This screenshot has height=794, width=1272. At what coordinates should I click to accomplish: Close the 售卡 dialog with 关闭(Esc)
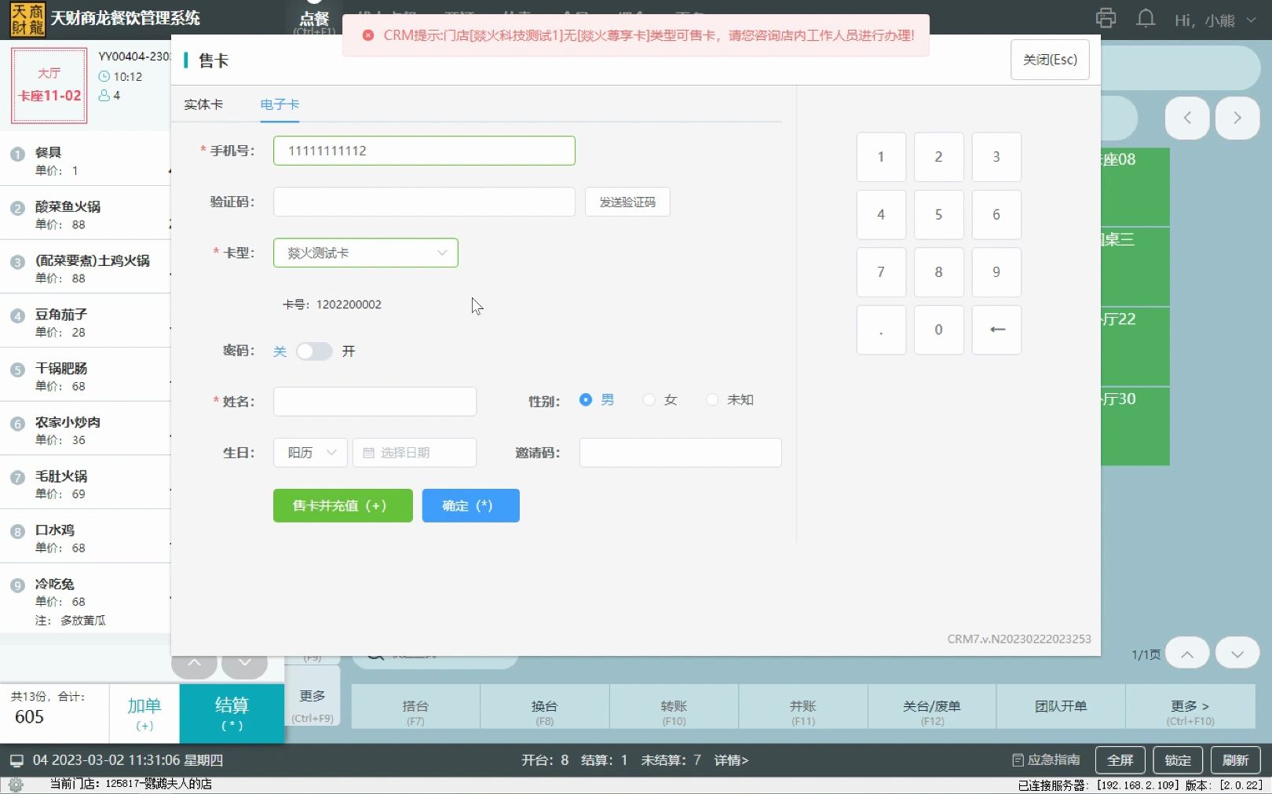coord(1050,60)
